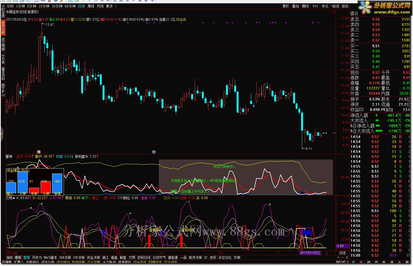Click the 财 marker on the chart baseline

pos(154,152)
